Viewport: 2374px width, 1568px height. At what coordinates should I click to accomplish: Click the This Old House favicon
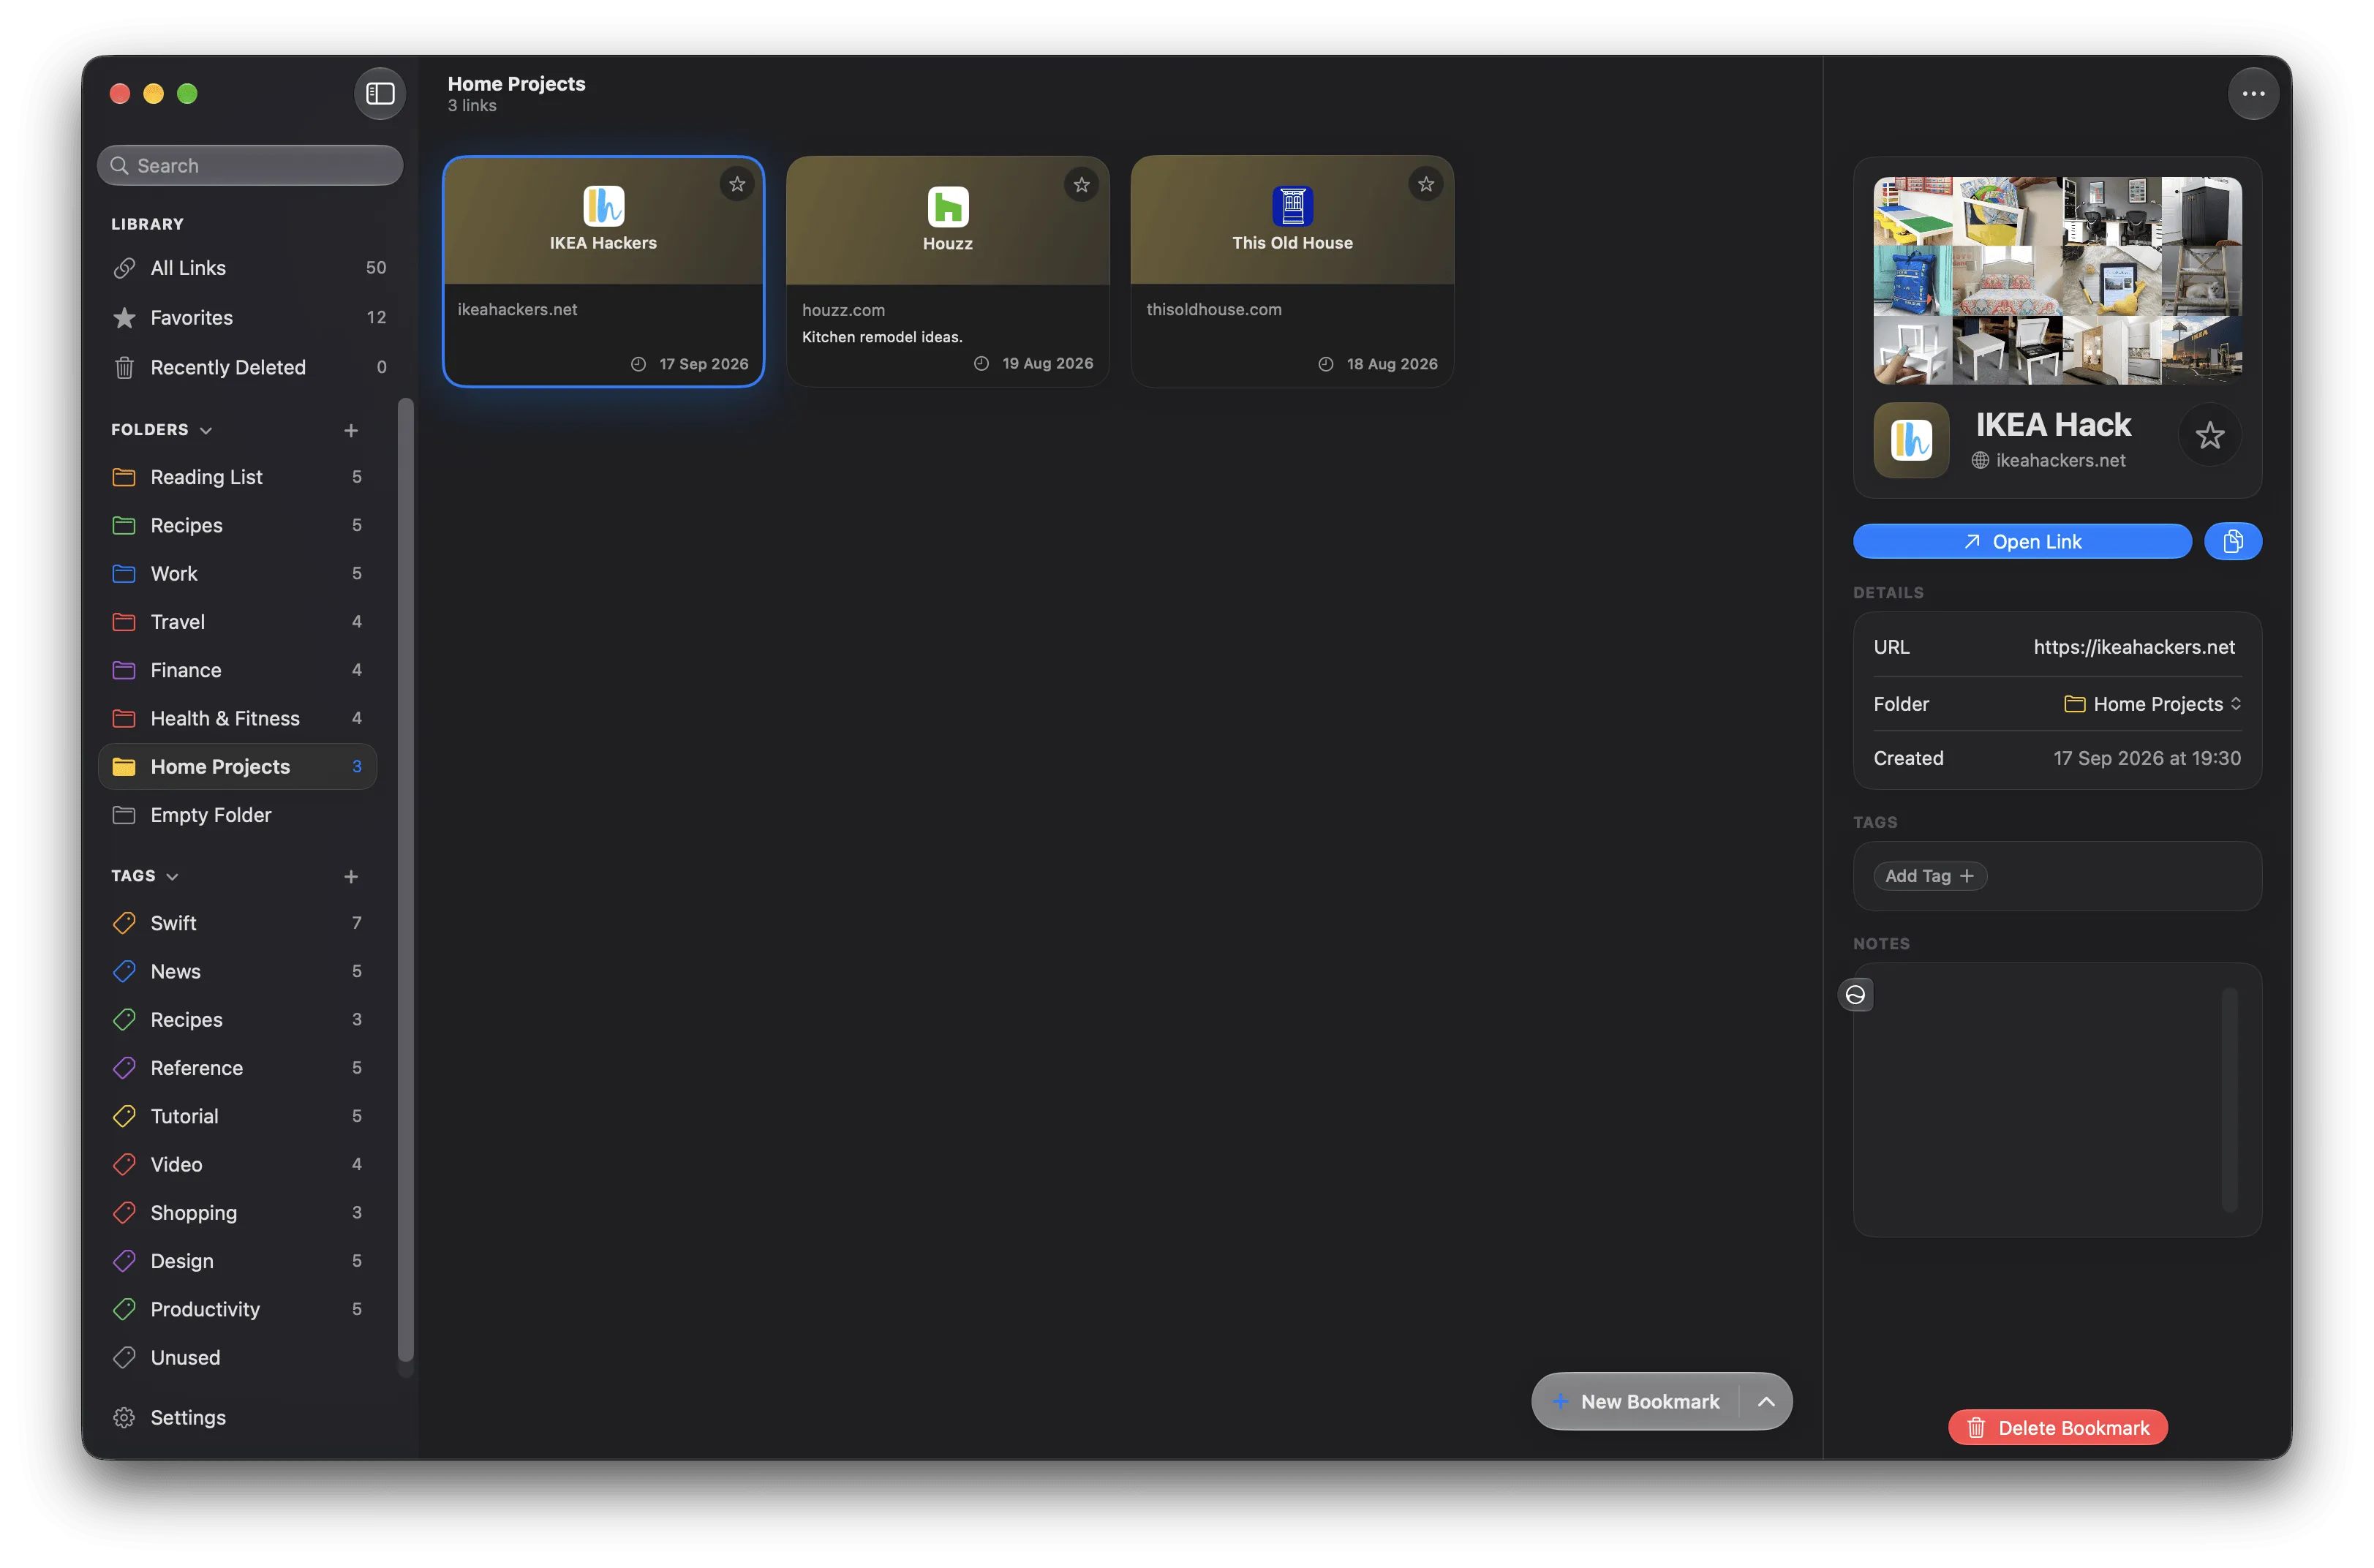1292,206
